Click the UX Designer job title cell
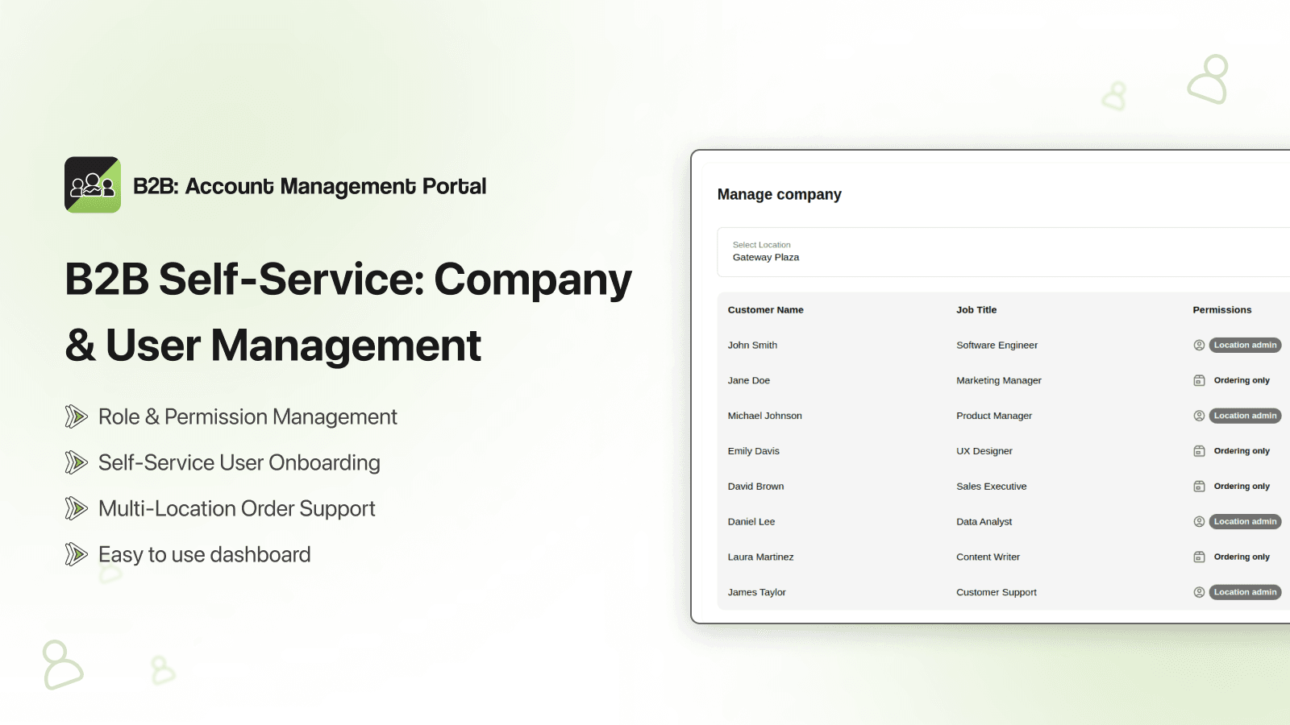Screen dimensions: 1290x725 tap(984, 450)
